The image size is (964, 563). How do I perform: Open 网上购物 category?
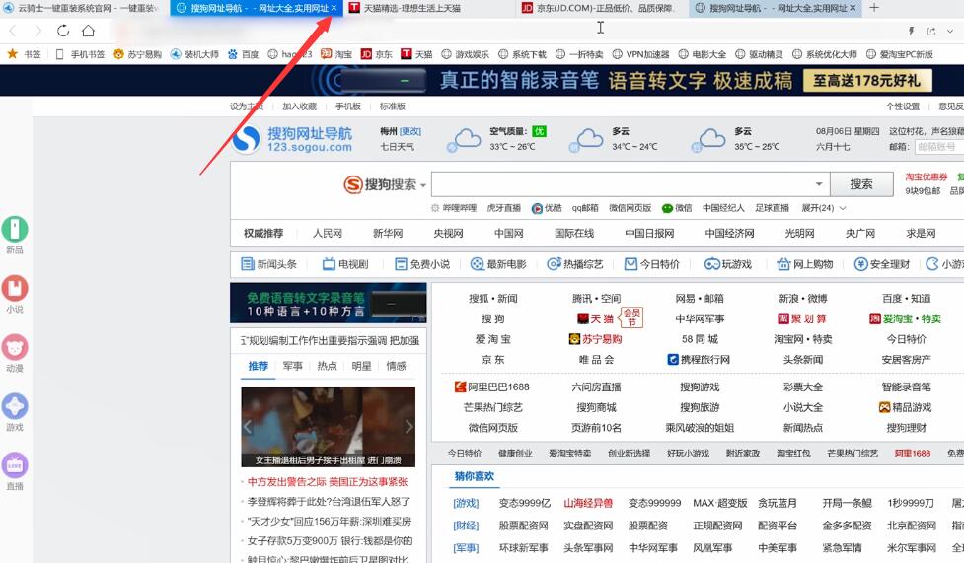coord(805,264)
